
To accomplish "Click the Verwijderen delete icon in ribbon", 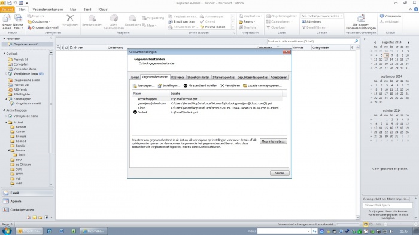I will (70, 20).
